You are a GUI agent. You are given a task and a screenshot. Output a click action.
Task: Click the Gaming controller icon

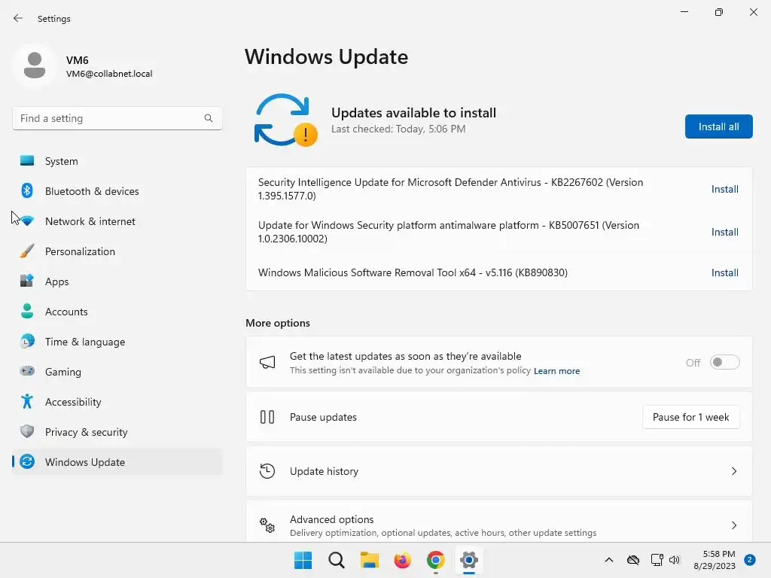(27, 371)
